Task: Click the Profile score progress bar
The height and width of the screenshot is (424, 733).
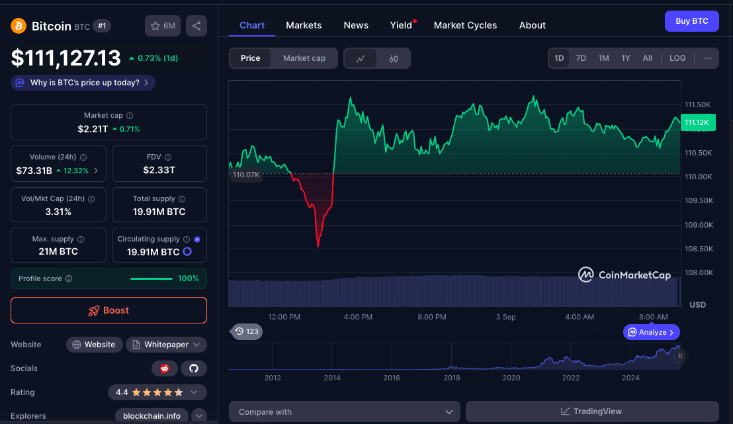Action: [151, 278]
